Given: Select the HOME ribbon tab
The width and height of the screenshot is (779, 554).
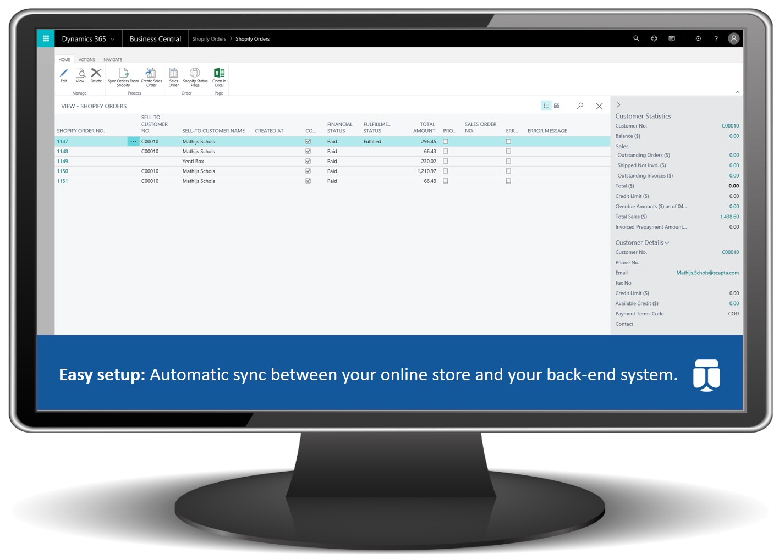Looking at the screenshot, I should coord(64,59).
